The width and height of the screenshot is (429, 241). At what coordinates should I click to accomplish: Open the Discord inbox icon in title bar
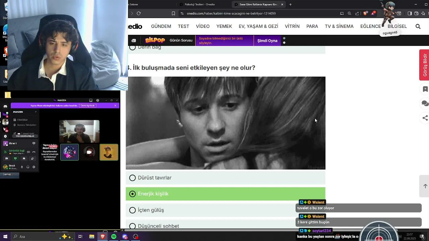pos(91,100)
